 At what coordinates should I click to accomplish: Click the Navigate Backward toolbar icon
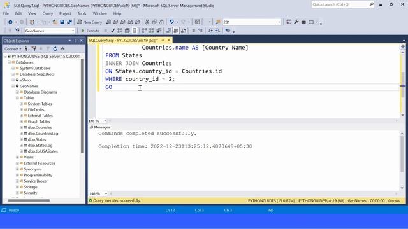[10, 22]
